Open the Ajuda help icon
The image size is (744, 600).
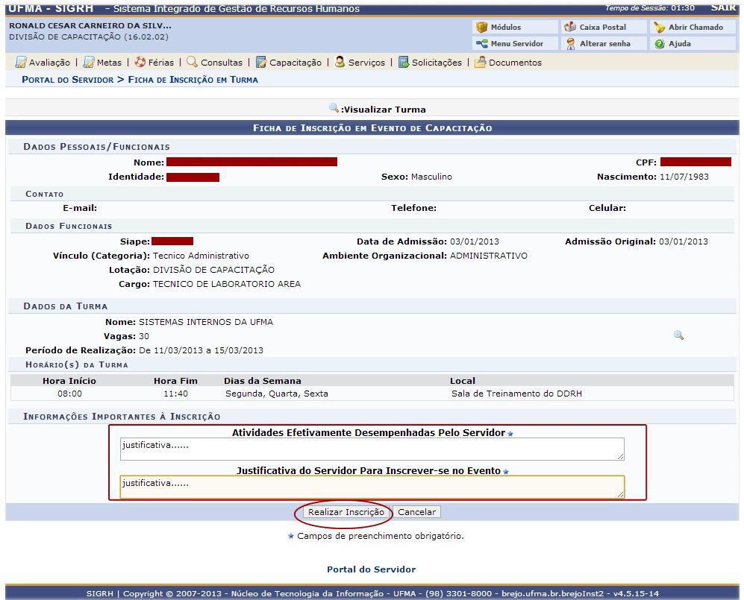pyautogui.click(x=660, y=44)
